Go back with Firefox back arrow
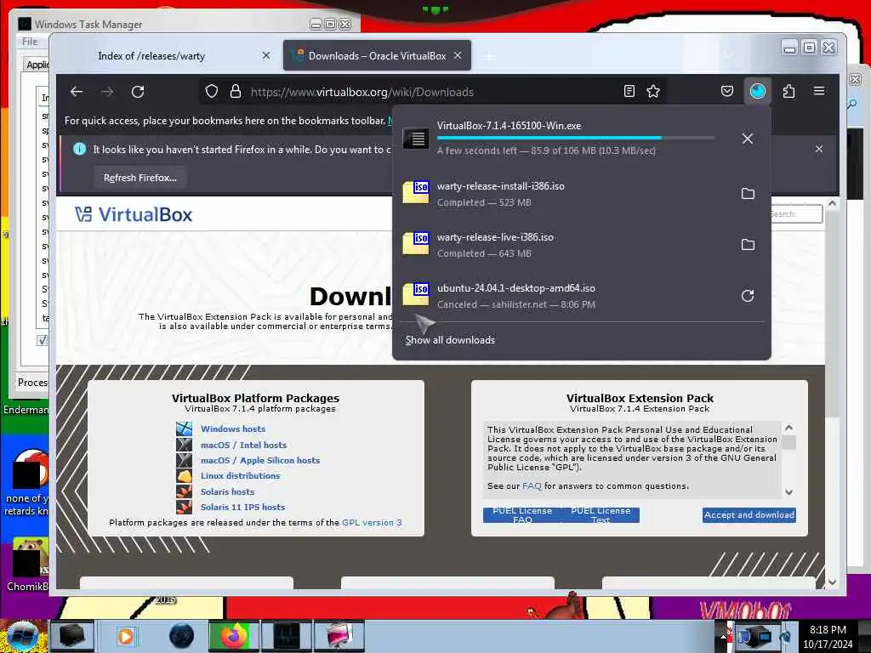The height and width of the screenshot is (653, 871). coord(77,92)
